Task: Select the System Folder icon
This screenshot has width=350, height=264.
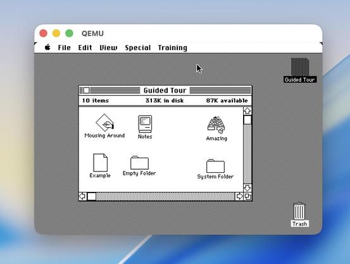Action: 215,166
